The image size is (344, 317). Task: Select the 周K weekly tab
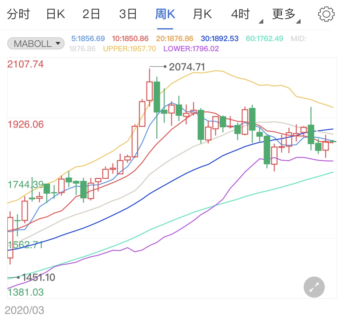pyautogui.click(x=165, y=14)
